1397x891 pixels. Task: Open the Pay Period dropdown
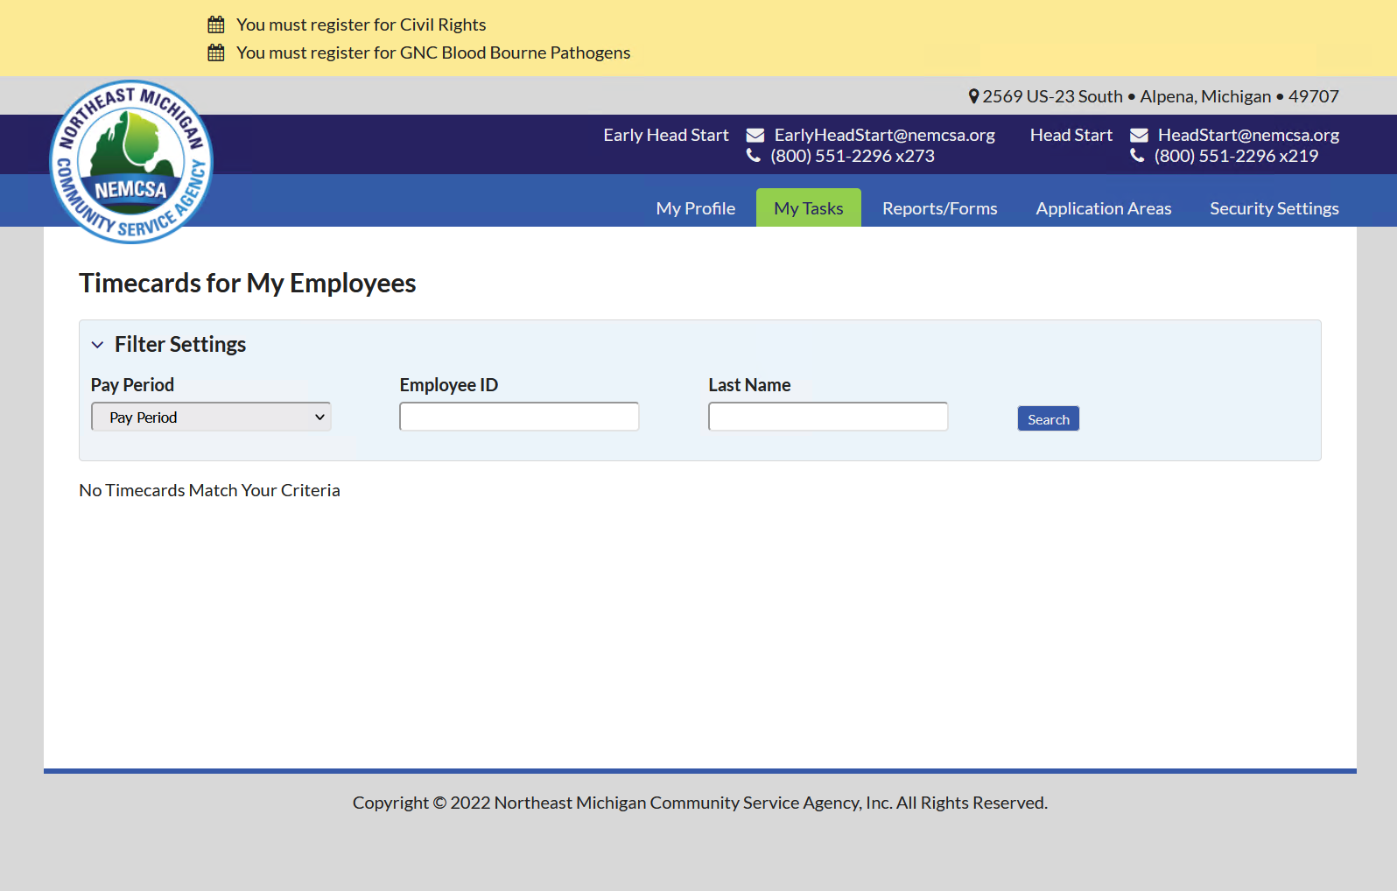point(211,417)
